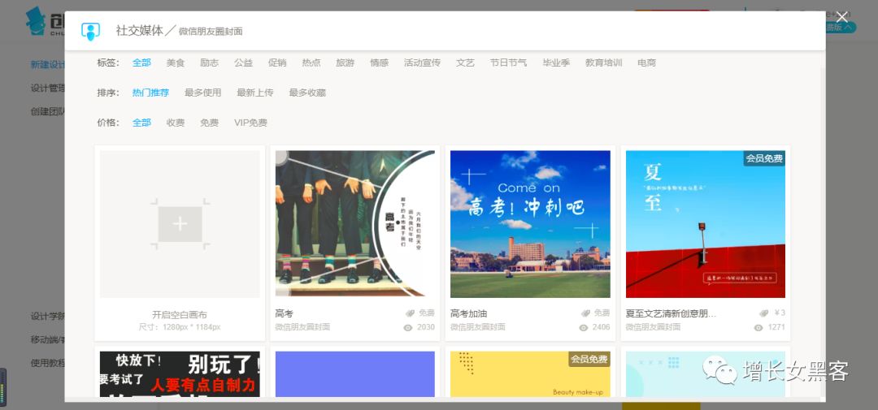Open the 高考！冲刺吧 template thumbnail
The height and width of the screenshot is (410, 878).
530,224
